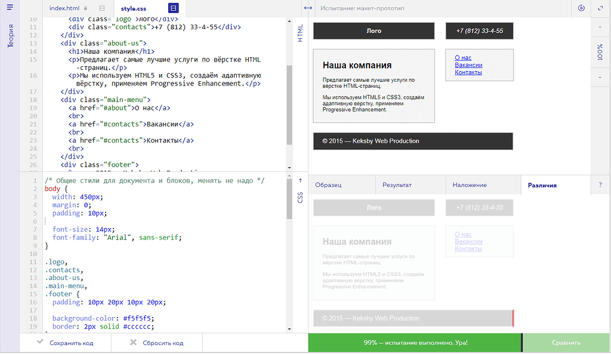Enter fullscreen with the expand icon
The image size is (611, 354).
600,8
